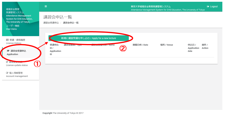This screenshot has width=225, height=116.
Task: Toggle the hamburger sidebar menu icon
Action: (46, 6)
